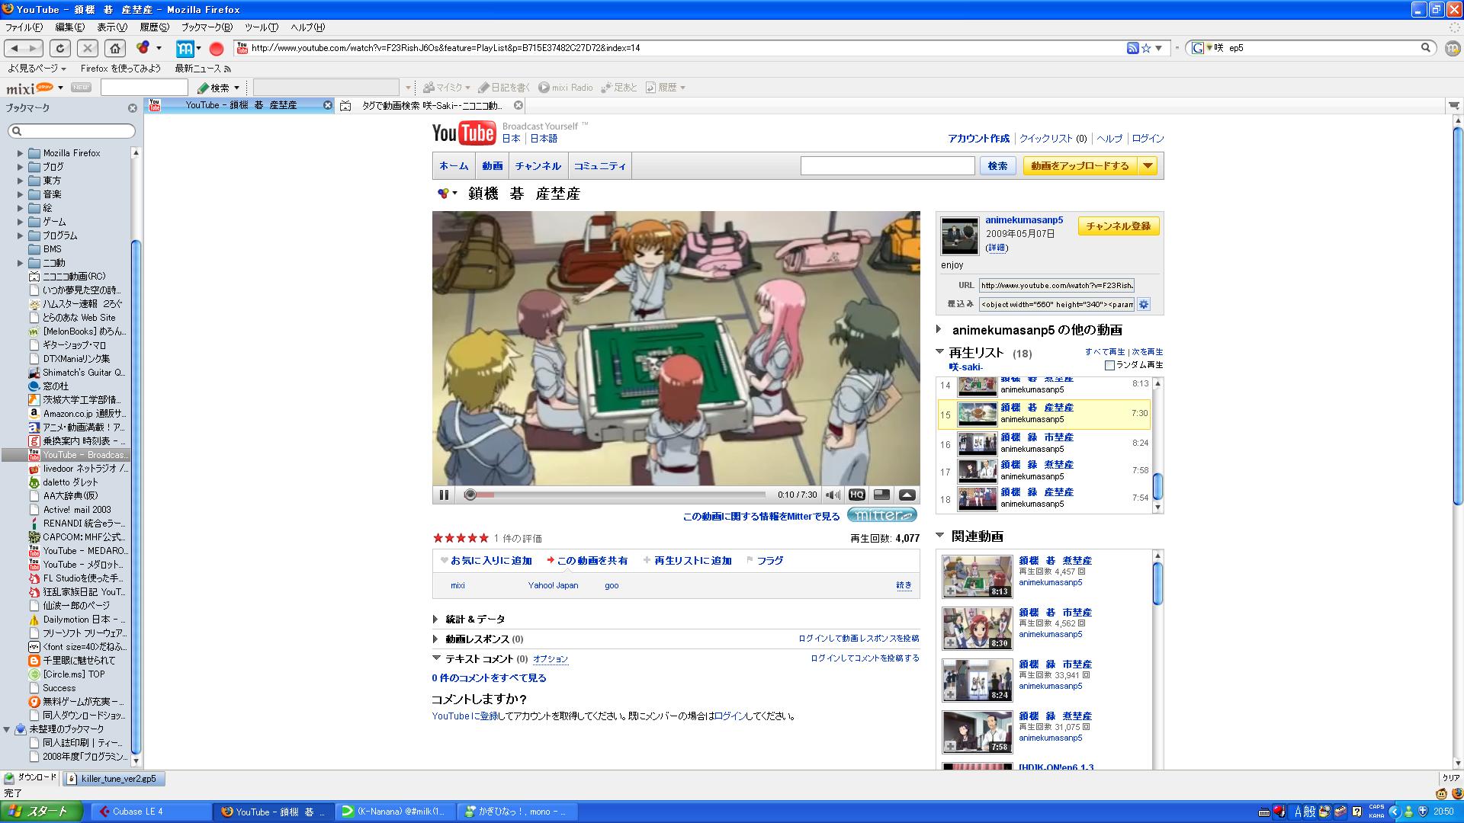The image size is (1464, 823).
Task: Add video via お気に入りに追加 link
Action: click(490, 561)
